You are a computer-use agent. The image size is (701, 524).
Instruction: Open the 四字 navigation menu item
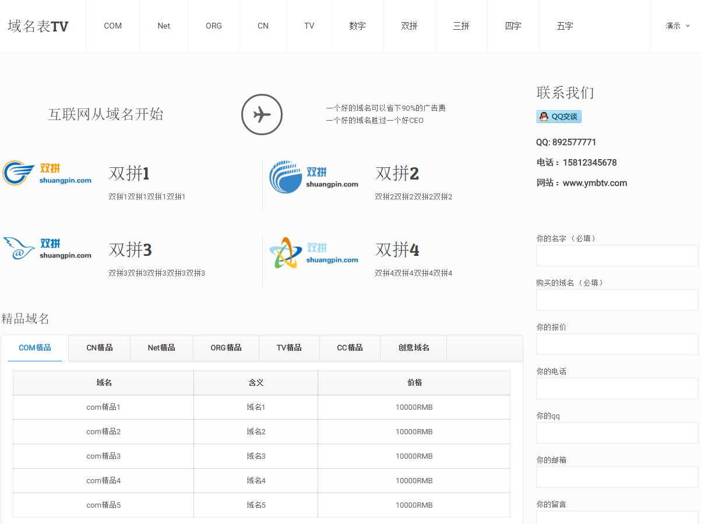513,26
